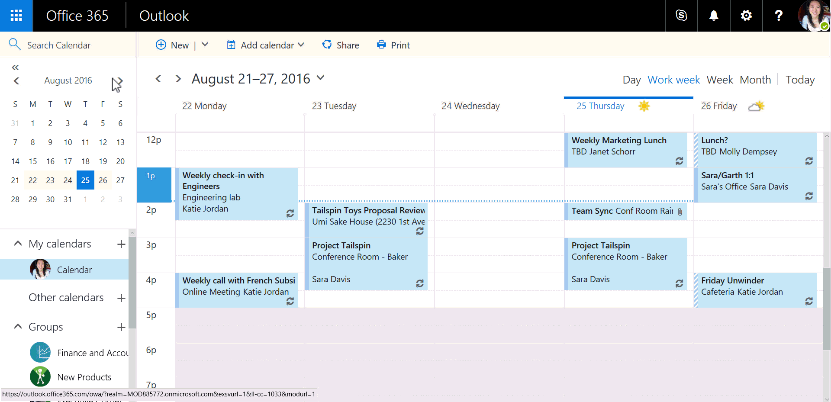Image resolution: width=831 pixels, height=402 pixels.
Task: Expand the Add calendar dropdown
Action: click(x=301, y=45)
